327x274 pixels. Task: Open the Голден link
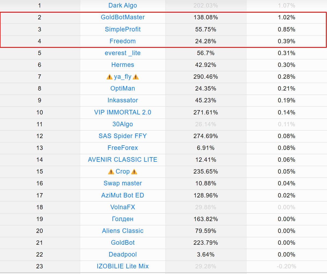coord(123,219)
